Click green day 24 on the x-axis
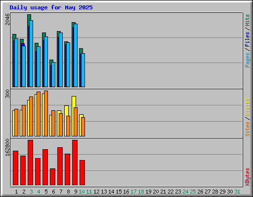 pyautogui.click(x=185, y=192)
